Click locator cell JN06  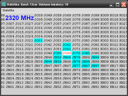click(10, 70)
